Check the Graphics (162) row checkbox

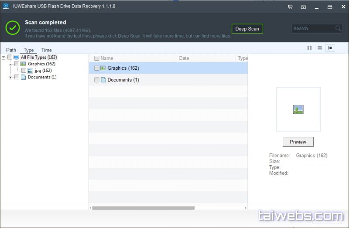click(x=97, y=68)
